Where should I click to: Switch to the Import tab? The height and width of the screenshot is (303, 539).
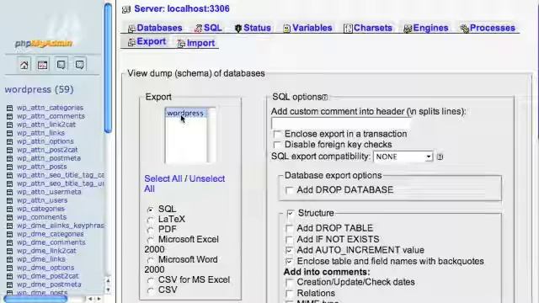(x=196, y=43)
